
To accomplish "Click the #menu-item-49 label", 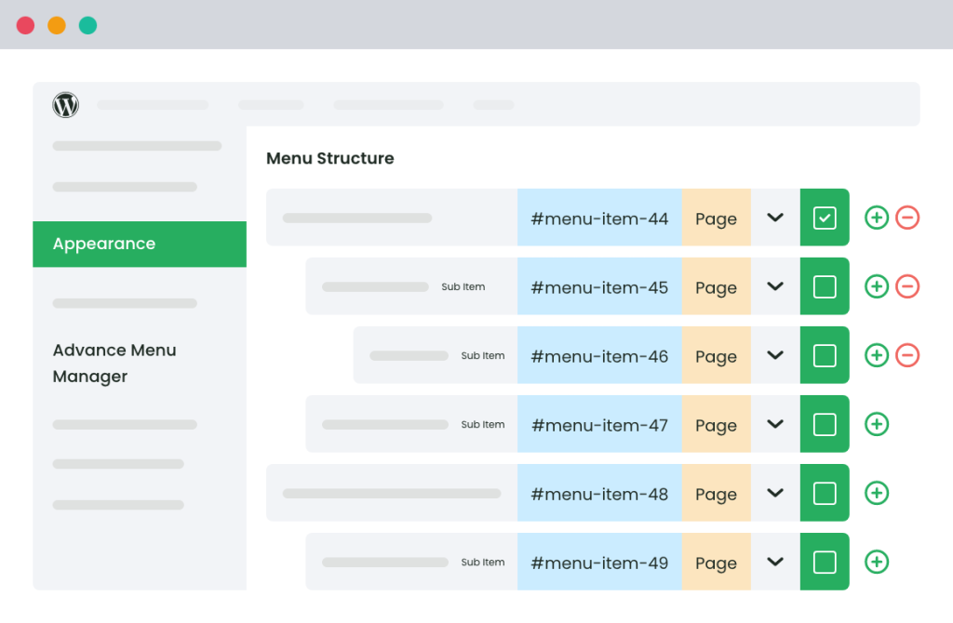I will (599, 562).
